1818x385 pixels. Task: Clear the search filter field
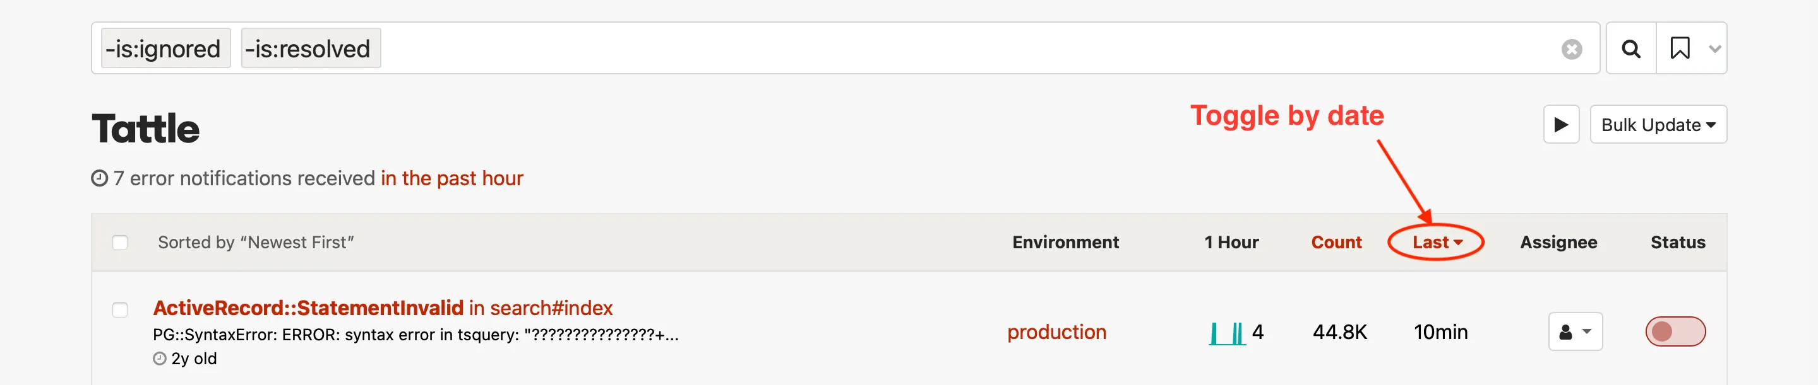[1571, 49]
